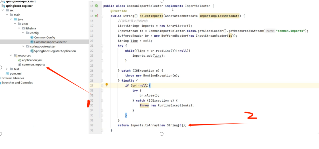Click the yellow lightbulb quick-fix icon
This screenshot has width=319, height=149.
click(107, 85)
